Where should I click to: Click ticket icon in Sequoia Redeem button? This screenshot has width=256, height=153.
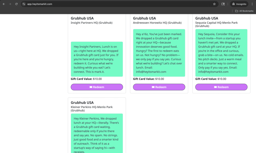[x=215, y=87]
